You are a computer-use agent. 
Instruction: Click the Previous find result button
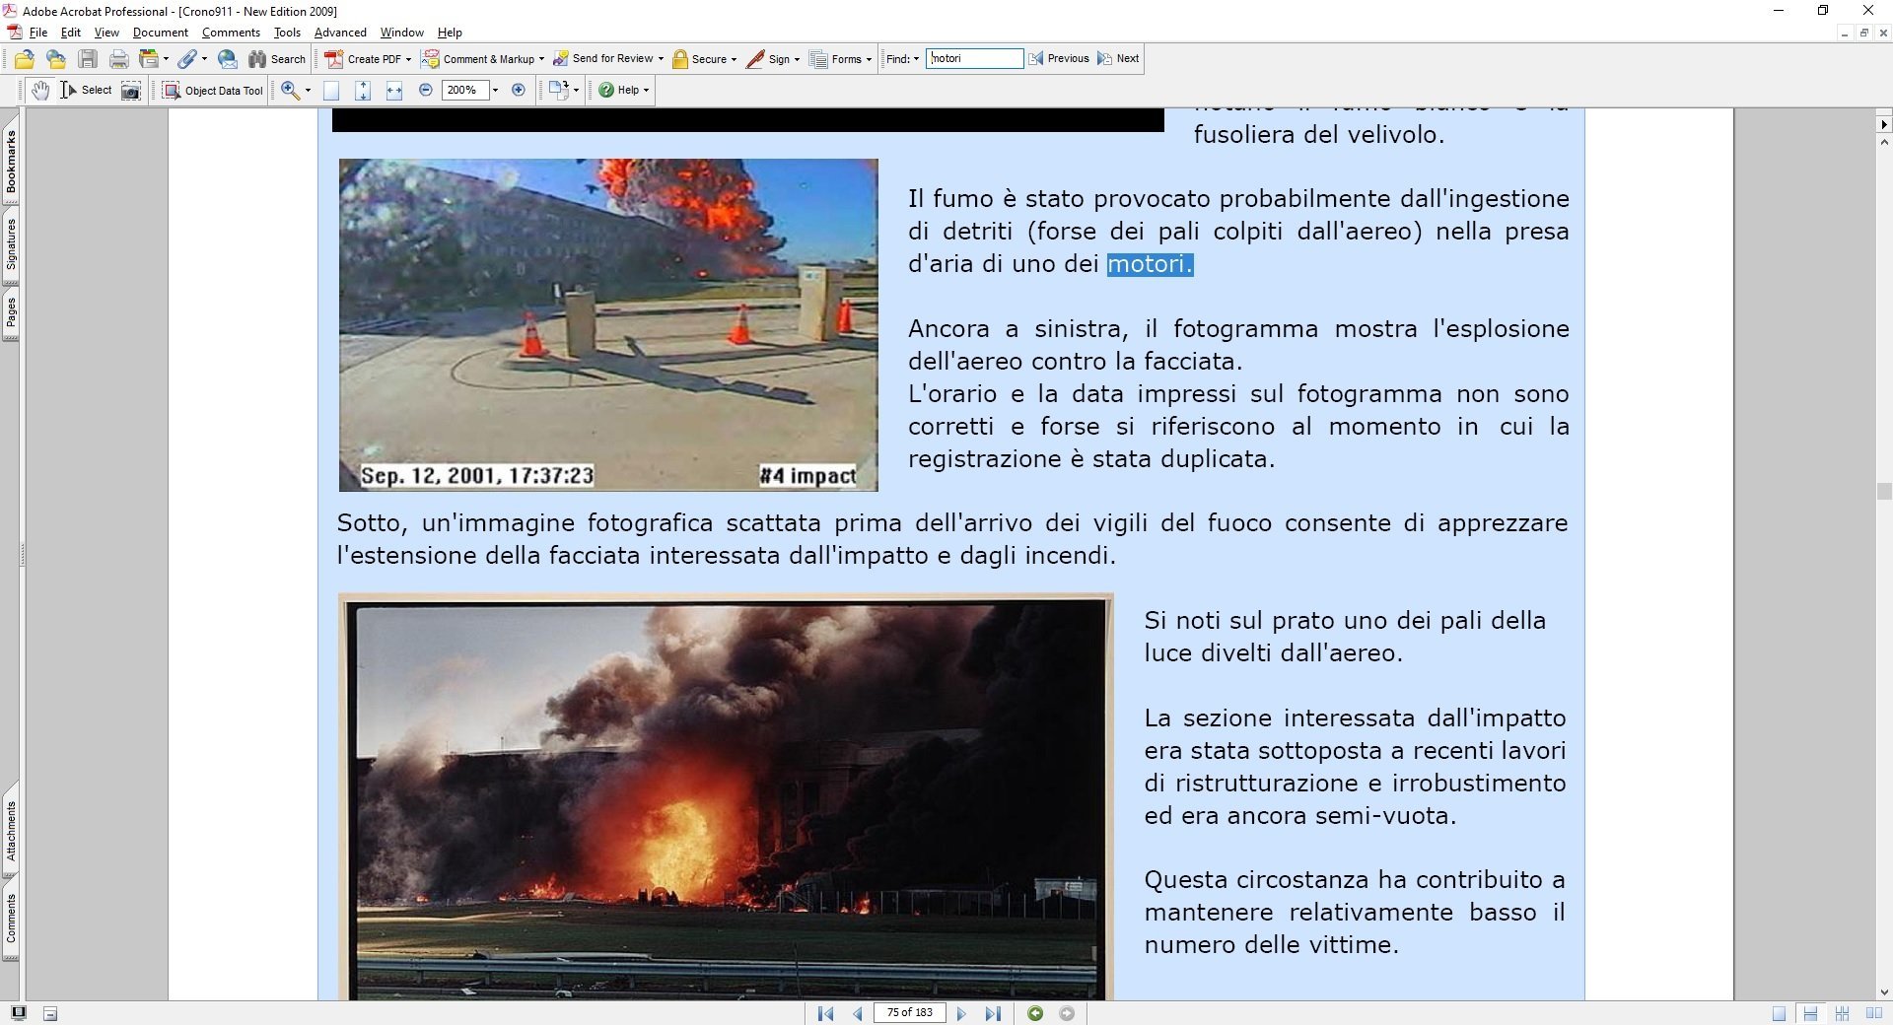(x=1059, y=58)
